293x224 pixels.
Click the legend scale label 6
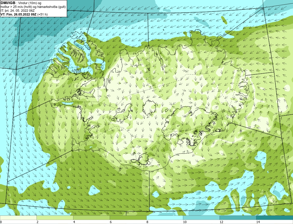pyautogui.click(x=111, y=222)
